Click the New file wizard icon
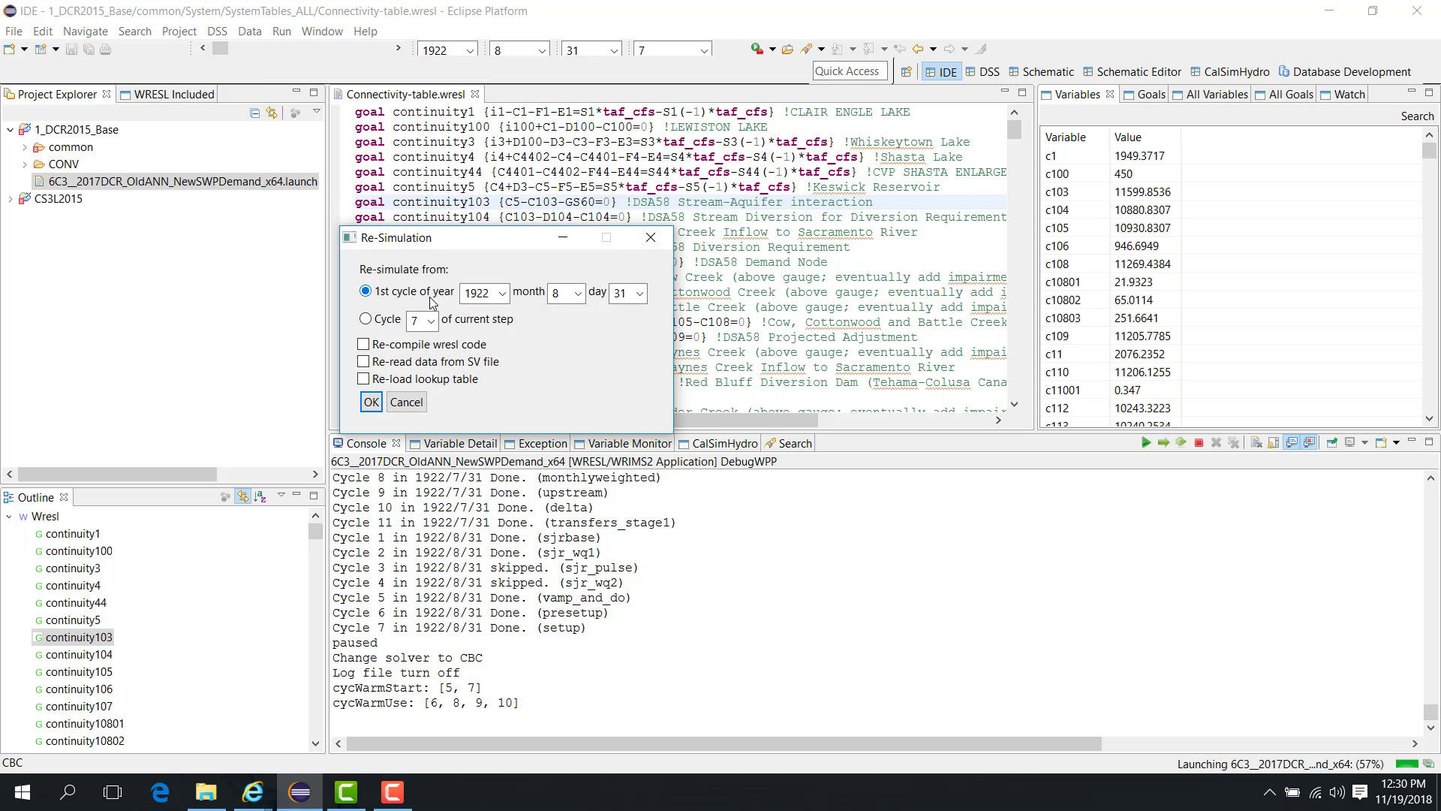The image size is (1441, 811). 9,50
